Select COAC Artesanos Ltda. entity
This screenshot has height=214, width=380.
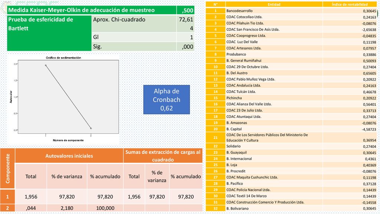coord(244,48)
